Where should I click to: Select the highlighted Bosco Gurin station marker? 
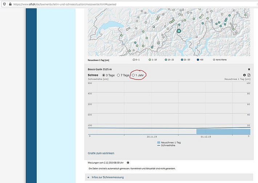(x=179, y=31)
